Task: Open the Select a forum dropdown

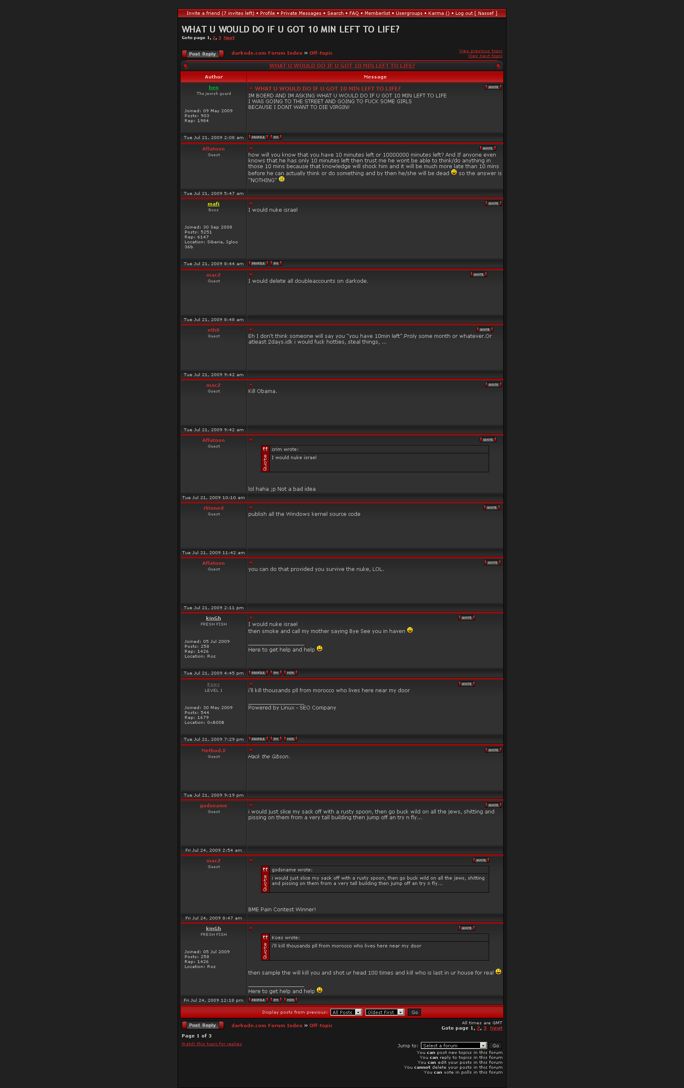Action: click(453, 1046)
